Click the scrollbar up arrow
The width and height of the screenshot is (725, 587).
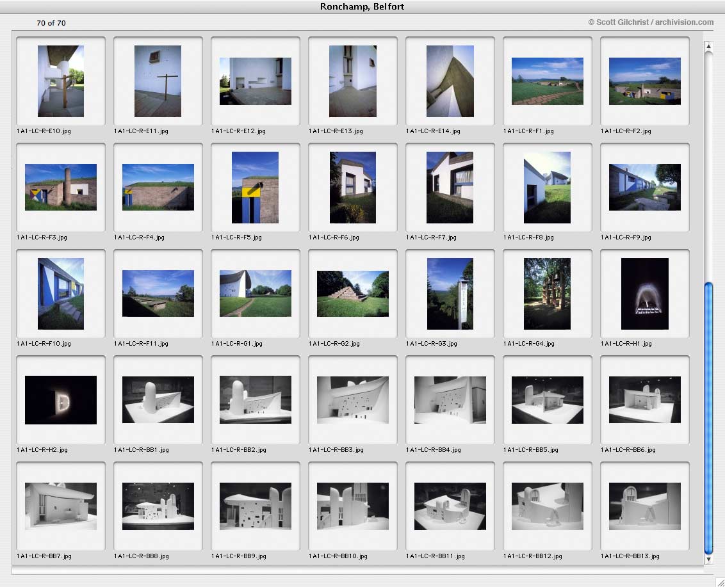(x=708, y=46)
